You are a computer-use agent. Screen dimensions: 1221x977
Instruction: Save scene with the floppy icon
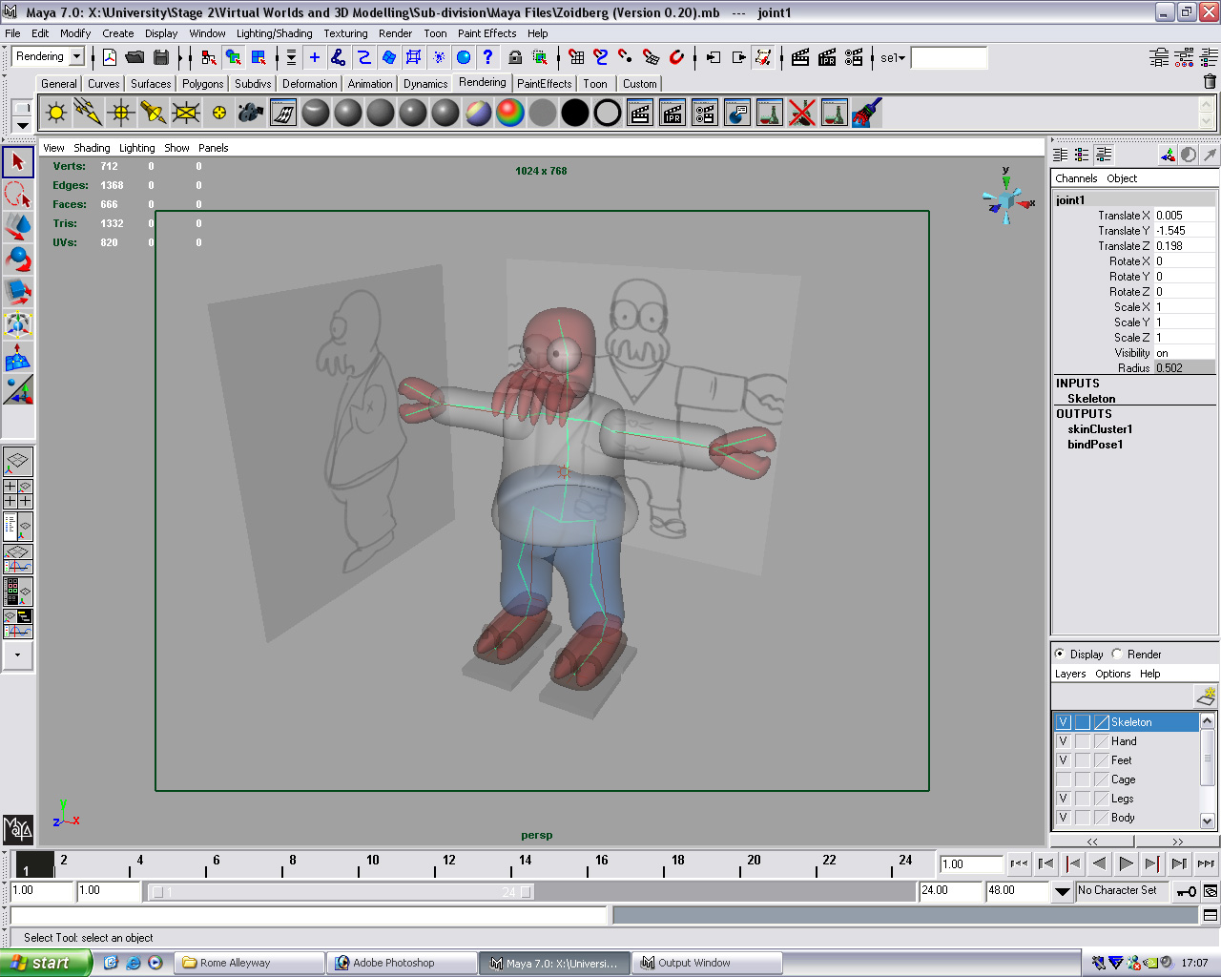(161, 57)
